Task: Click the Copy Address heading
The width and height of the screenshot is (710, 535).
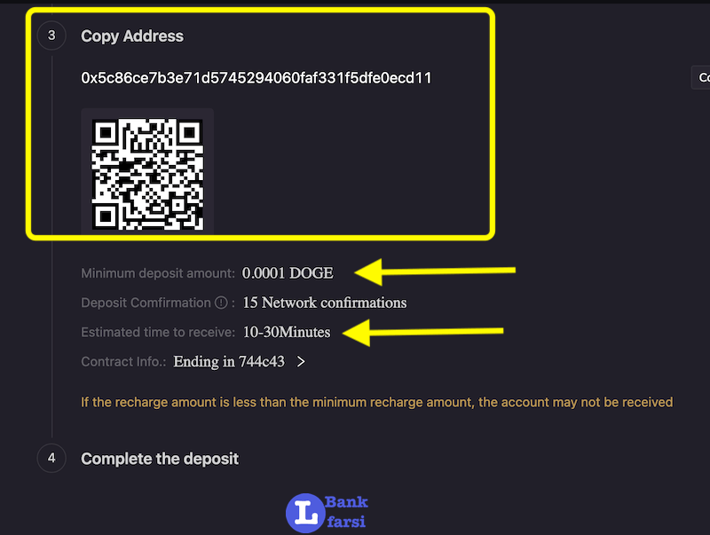Action: coord(132,36)
